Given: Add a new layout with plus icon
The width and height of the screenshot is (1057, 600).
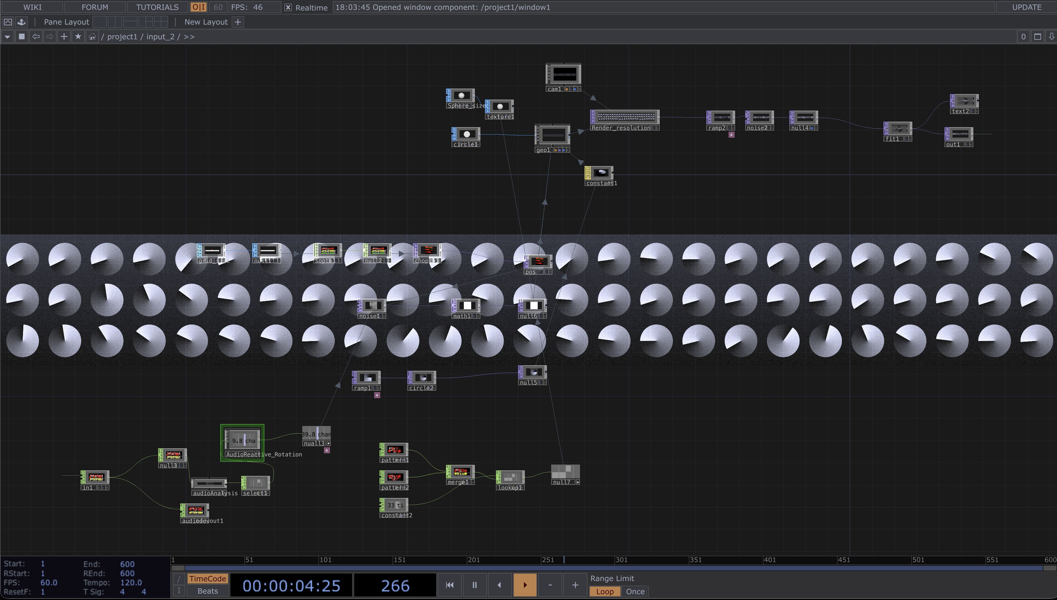Looking at the screenshot, I should [x=238, y=22].
